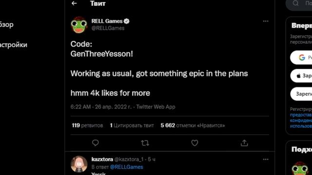
Task: Open kazxtora's profile avatar
Action: [79, 164]
